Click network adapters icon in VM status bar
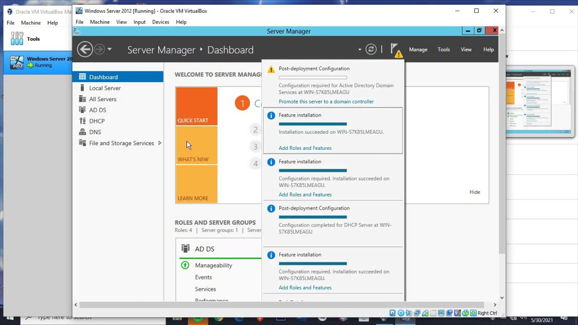 [417, 313]
